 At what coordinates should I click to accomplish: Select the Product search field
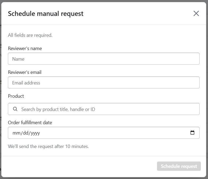(108, 109)
